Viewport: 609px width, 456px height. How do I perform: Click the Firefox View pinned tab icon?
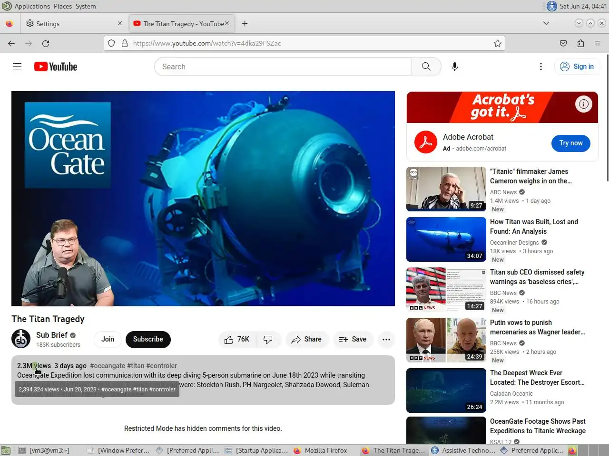coord(10,23)
